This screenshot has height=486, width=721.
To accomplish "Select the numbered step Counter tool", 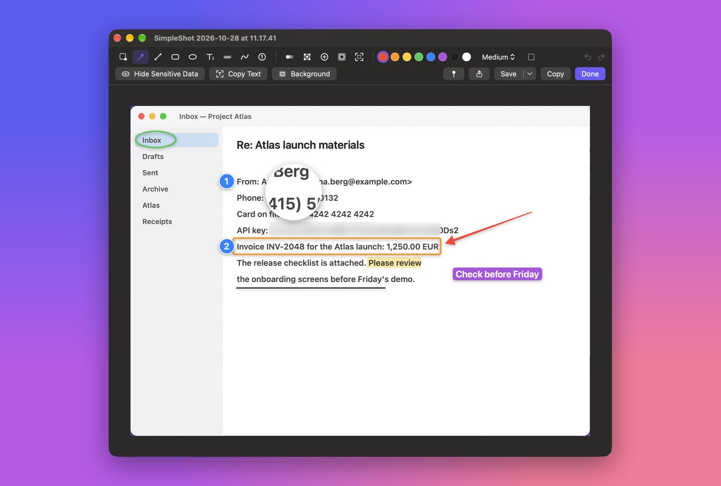I will click(262, 57).
